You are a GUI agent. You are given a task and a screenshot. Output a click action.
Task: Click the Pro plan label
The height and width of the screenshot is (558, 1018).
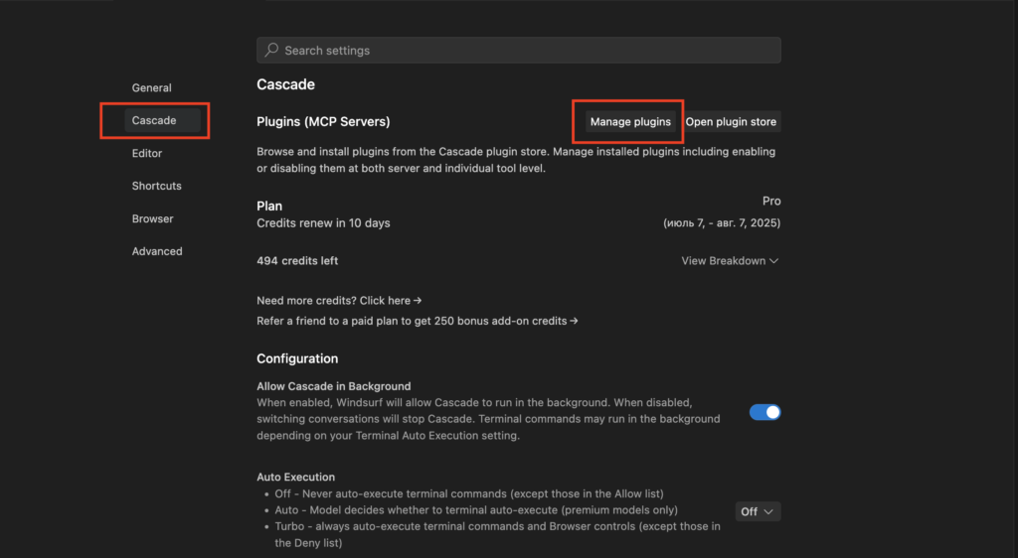tap(771, 201)
